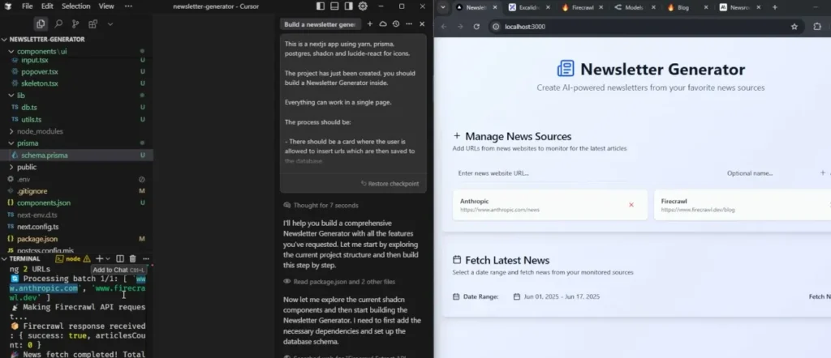Collapse the components\ui folder
The width and height of the screenshot is (831, 358).
click(x=11, y=51)
